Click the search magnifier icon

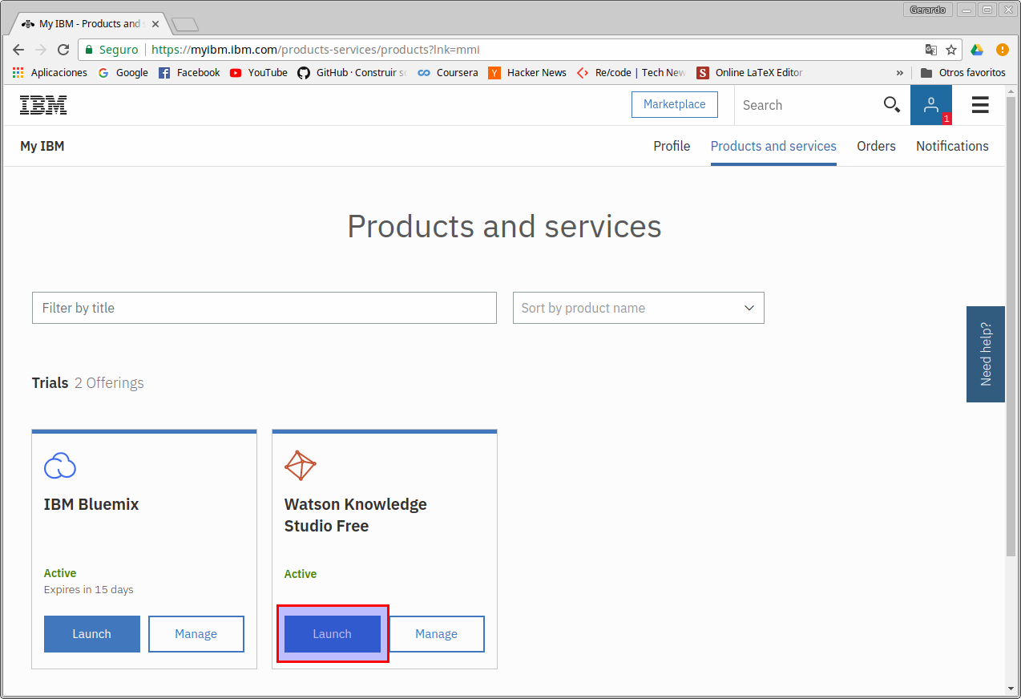point(891,104)
